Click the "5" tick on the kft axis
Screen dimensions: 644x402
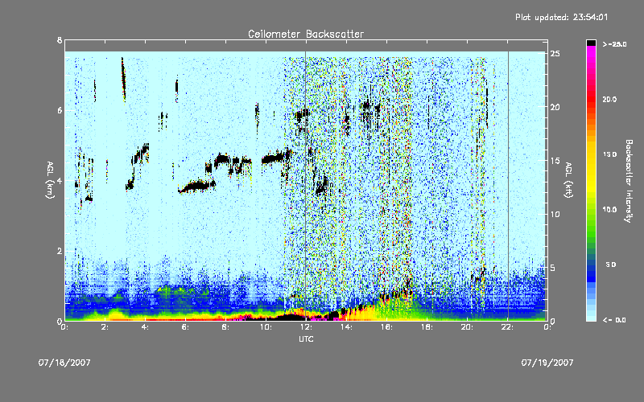tap(553, 268)
